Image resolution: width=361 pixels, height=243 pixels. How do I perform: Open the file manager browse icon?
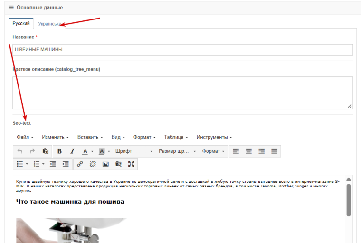point(118,164)
